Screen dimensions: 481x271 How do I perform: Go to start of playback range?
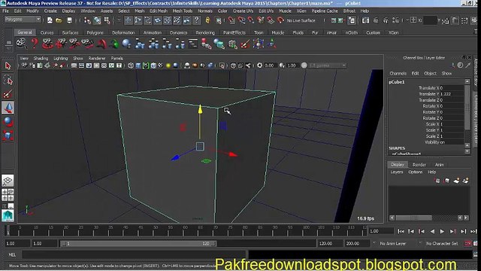point(401,231)
